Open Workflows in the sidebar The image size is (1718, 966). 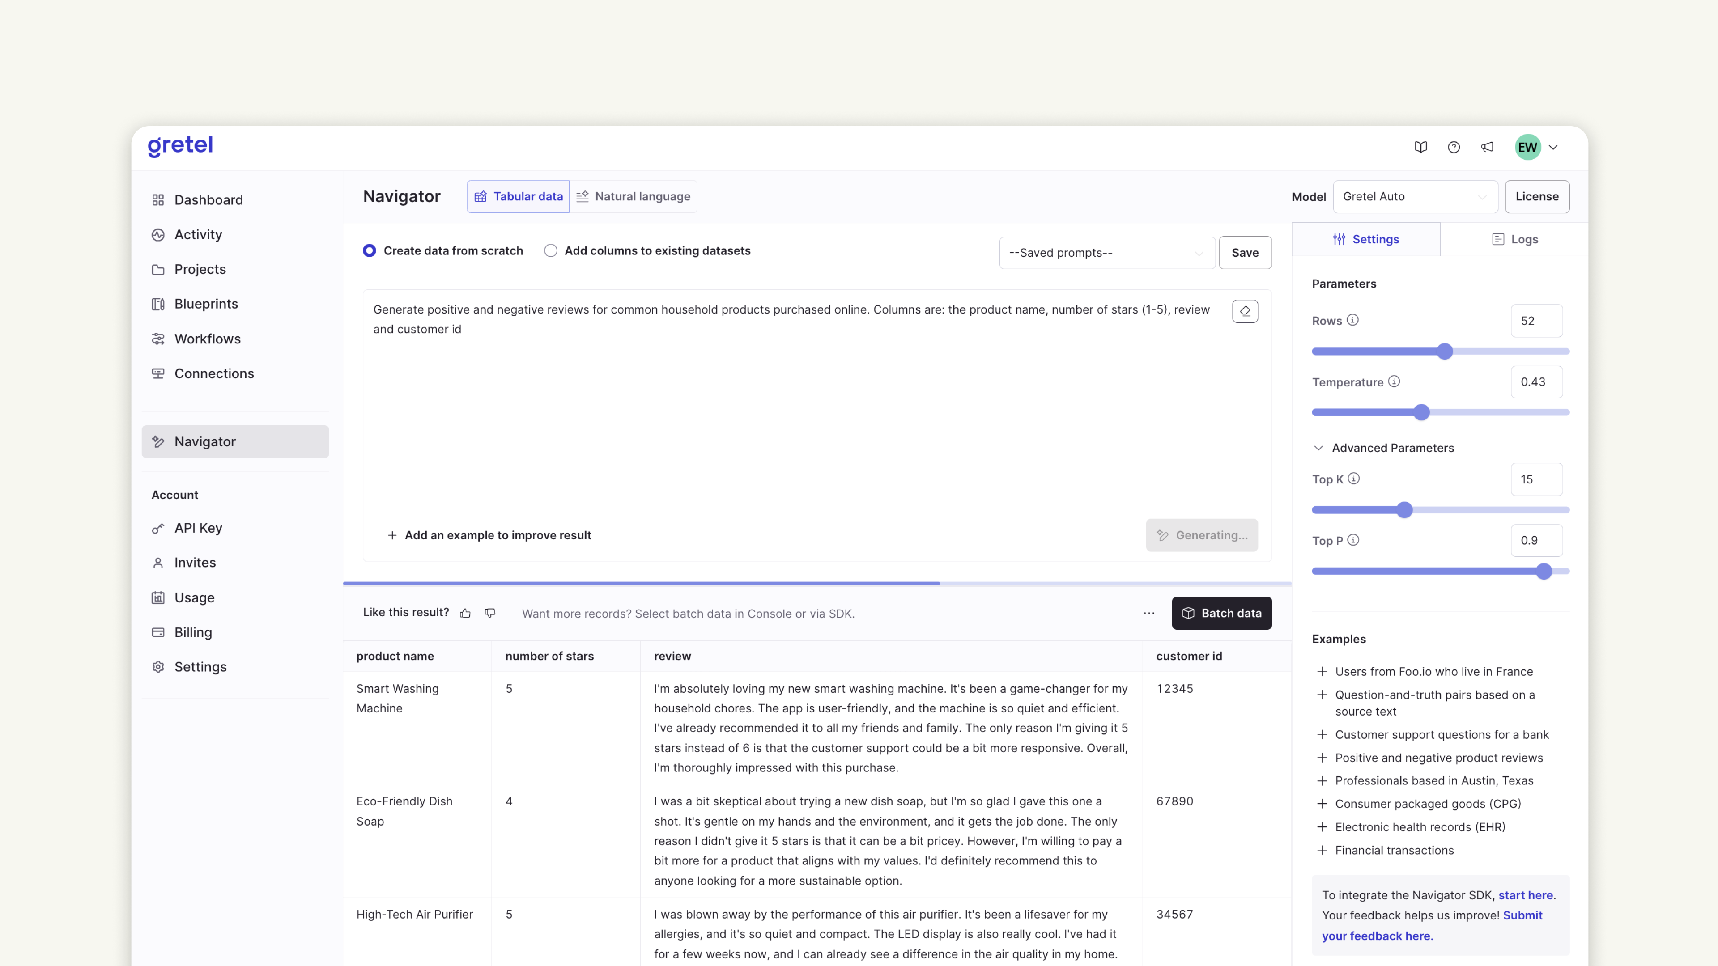coord(208,339)
